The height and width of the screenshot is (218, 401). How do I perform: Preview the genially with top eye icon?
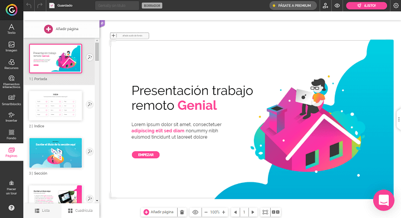tap(337, 6)
